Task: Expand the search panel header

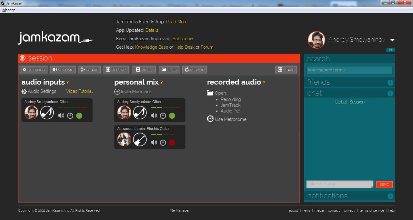Action: pos(349,59)
